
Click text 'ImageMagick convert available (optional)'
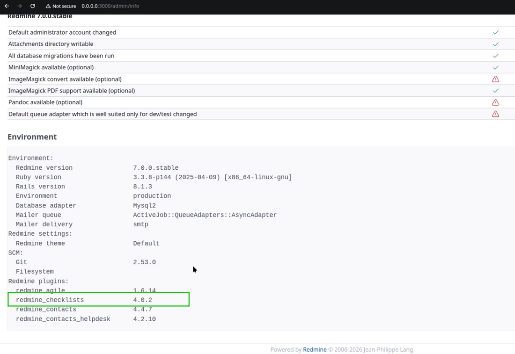coord(65,79)
